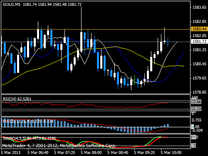Click the 0.755 MACD scale value
This screenshot has width=208, height=156.
coord(196,120)
